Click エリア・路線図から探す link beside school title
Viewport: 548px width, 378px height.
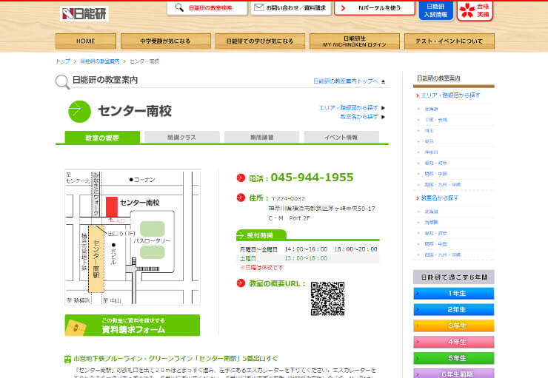(x=349, y=108)
